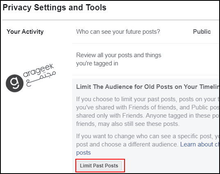
Task: Click 'Limit The Audience for Old Posts' heading
Action: pos(148,87)
